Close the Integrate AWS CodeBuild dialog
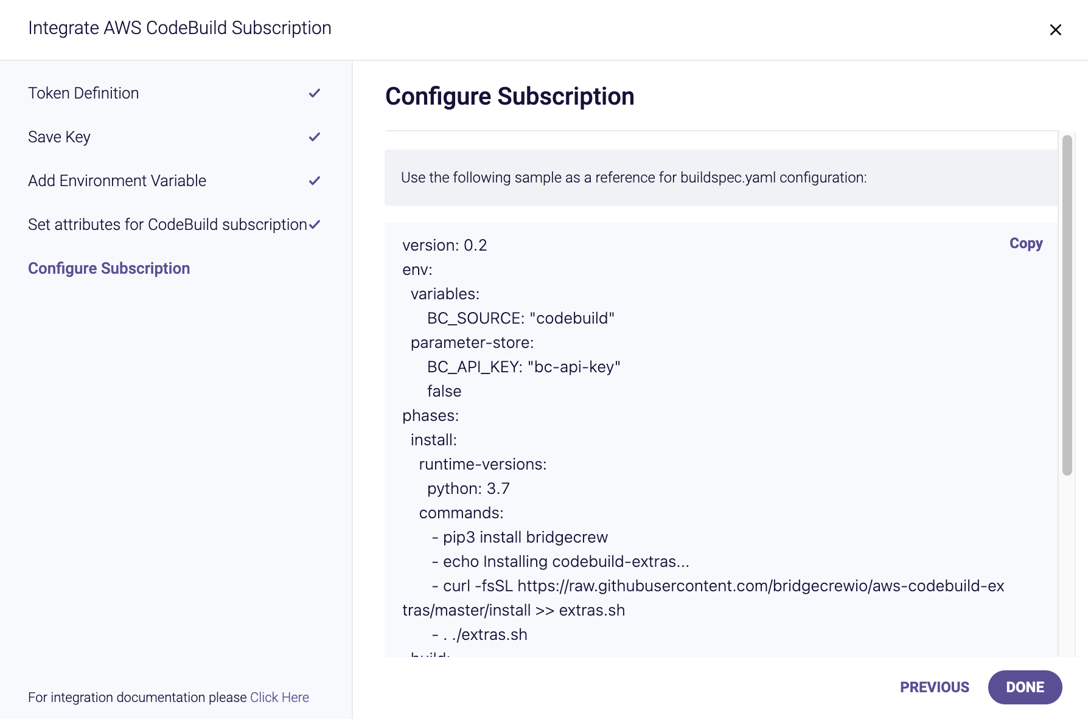Viewport: 1088px width, 719px height. [x=1055, y=30]
